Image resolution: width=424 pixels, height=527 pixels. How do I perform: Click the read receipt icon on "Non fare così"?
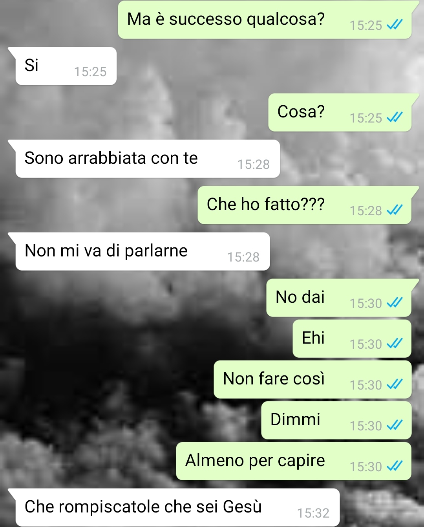[x=395, y=384]
